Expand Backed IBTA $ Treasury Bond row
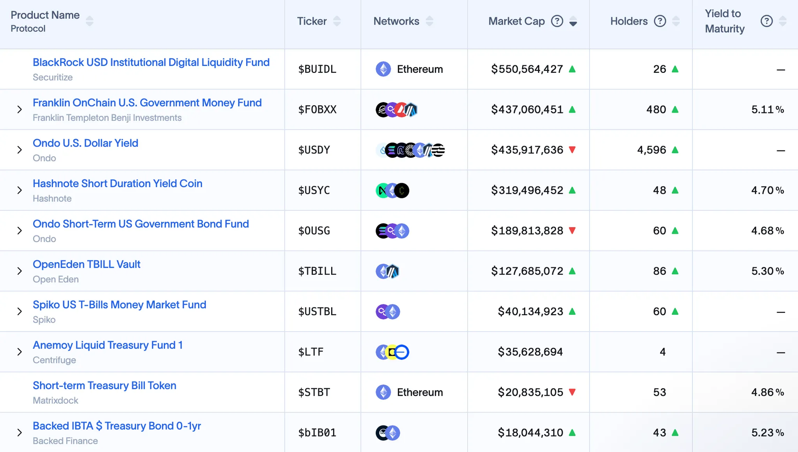The width and height of the screenshot is (798, 452). (x=19, y=433)
